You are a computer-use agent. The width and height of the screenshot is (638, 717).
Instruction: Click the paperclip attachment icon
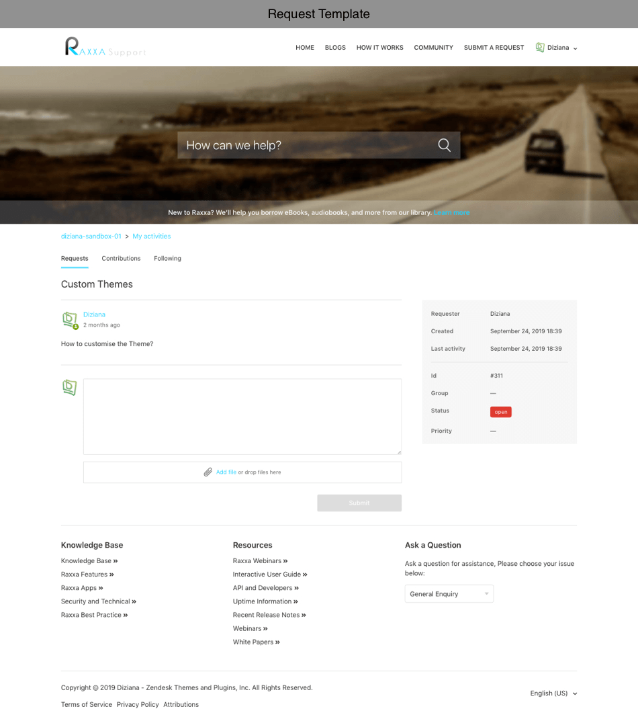(208, 472)
